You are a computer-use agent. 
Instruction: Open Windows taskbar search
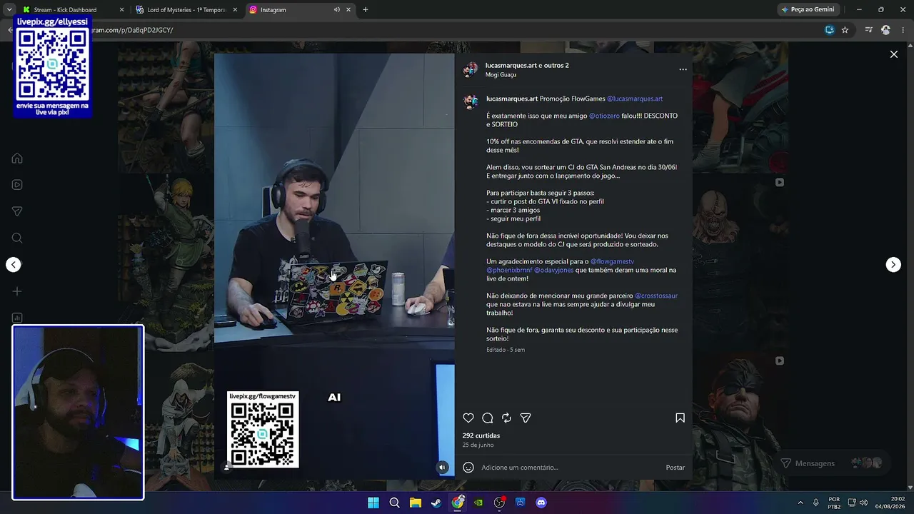coord(394,503)
